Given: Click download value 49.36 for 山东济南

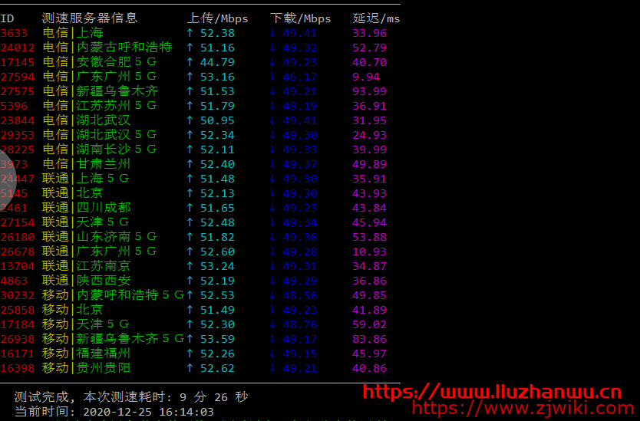Looking at the screenshot, I should click(x=300, y=237).
